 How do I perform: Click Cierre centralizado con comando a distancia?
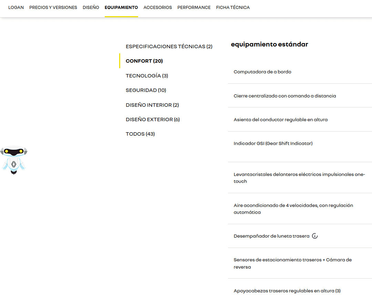(x=285, y=96)
